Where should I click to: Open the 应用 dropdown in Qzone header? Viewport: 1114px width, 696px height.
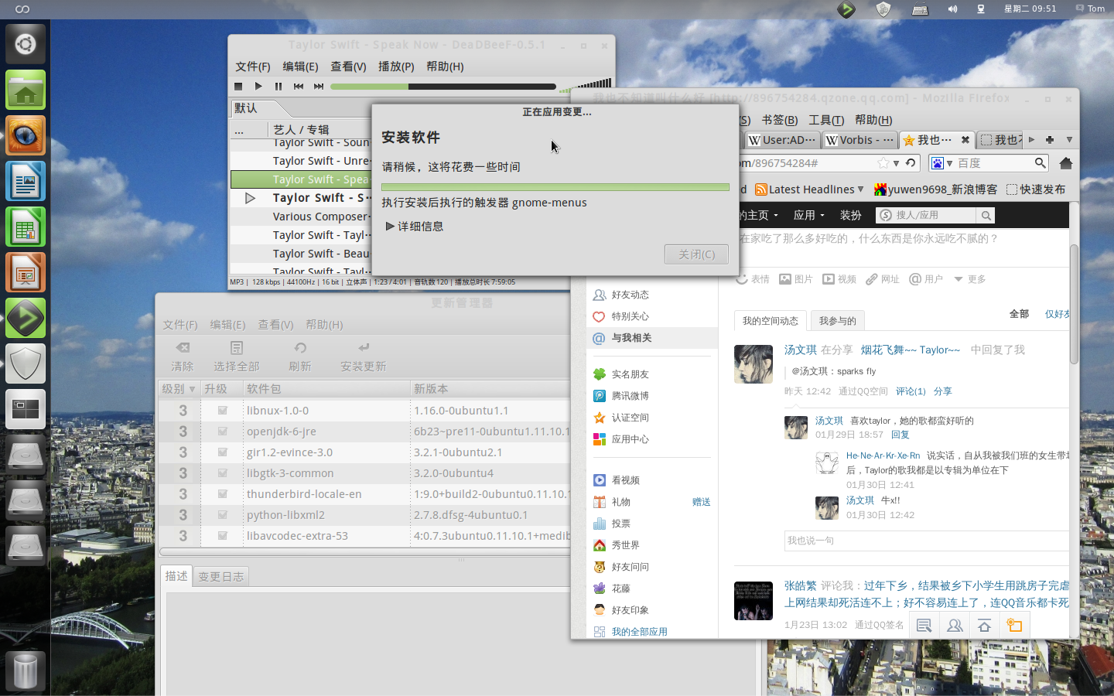(809, 215)
